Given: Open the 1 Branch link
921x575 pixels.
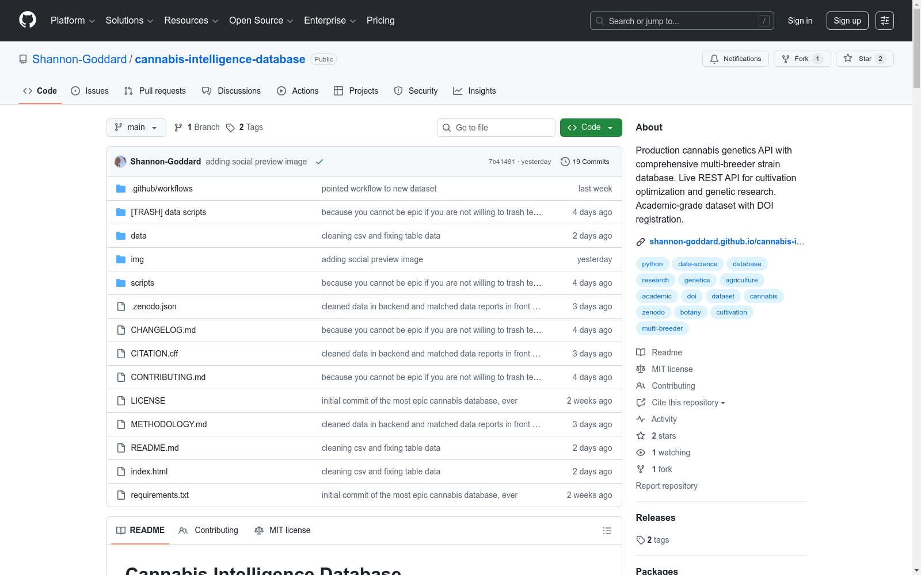Looking at the screenshot, I should (197, 128).
